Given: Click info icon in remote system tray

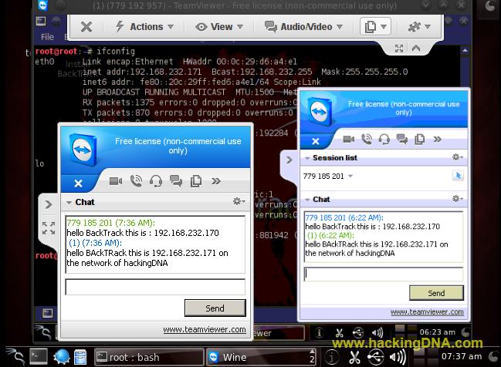Looking at the screenshot, I should coord(319,333).
